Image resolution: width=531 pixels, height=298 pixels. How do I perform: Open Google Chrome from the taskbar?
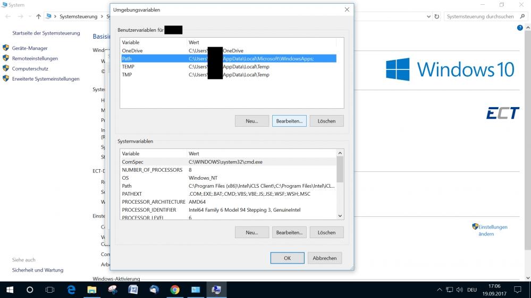tap(175, 290)
